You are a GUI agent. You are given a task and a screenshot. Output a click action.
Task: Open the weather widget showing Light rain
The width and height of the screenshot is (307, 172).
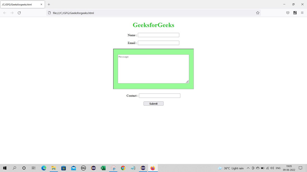click(231, 168)
